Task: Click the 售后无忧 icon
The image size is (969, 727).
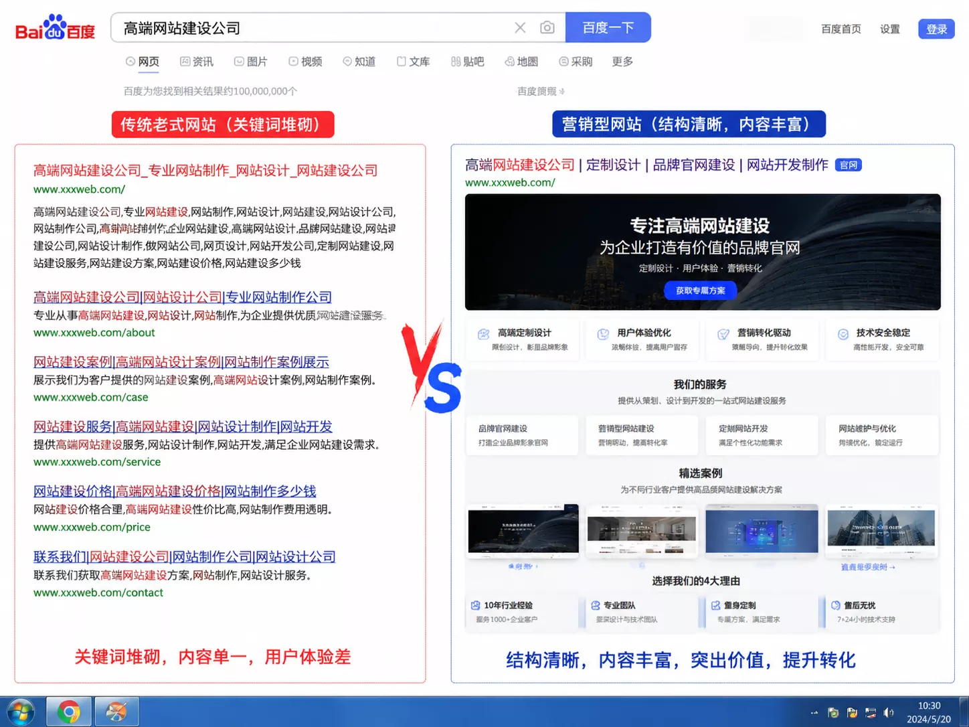Action: pos(836,605)
